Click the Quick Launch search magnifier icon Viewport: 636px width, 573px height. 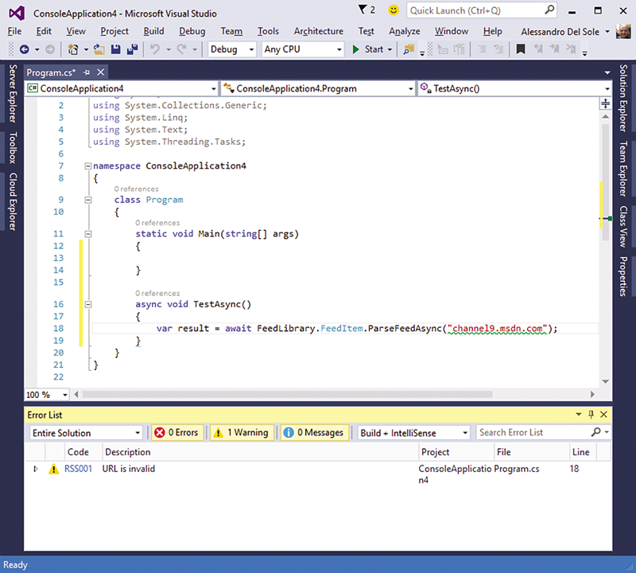(x=549, y=10)
